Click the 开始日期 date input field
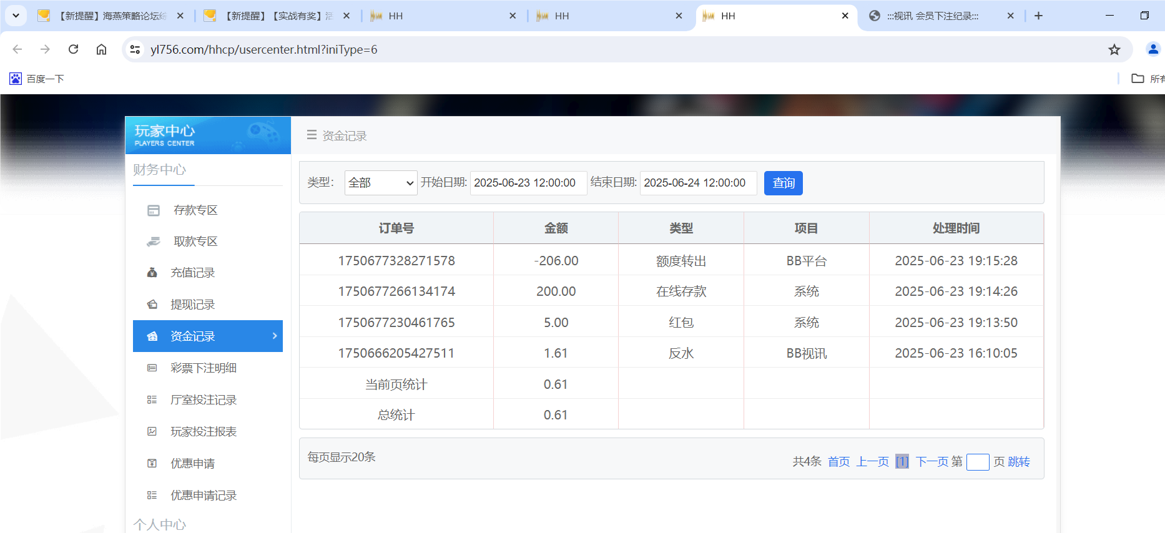The width and height of the screenshot is (1165, 533). (x=528, y=183)
